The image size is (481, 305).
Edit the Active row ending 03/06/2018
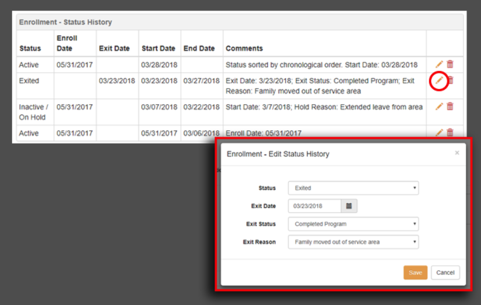click(x=439, y=133)
